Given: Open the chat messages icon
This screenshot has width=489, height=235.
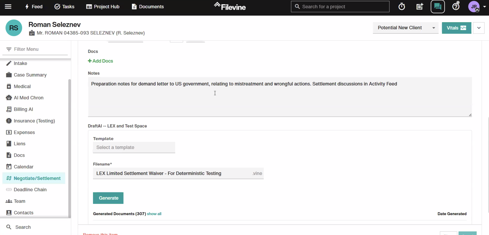Looking at the screenshot, I should click(x=437, y=7).
